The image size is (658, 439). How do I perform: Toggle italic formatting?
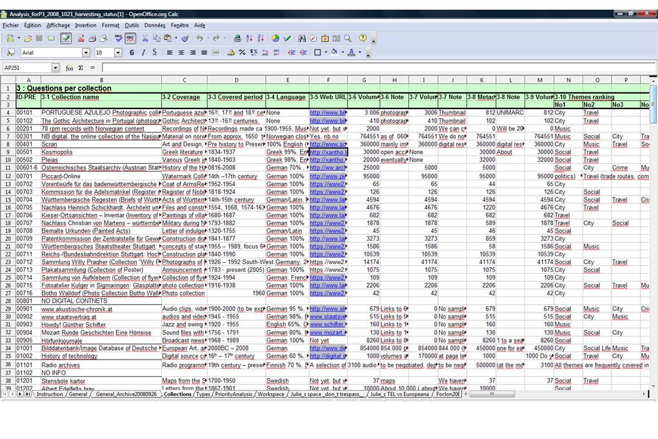click(x=143, y=52)
